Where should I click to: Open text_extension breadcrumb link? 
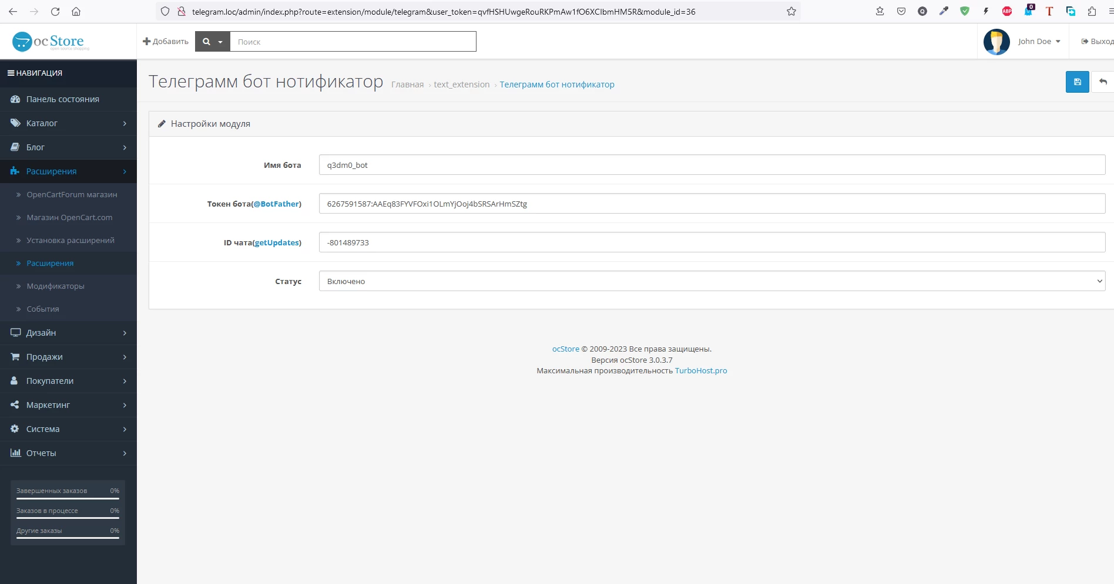click(461, 85)
